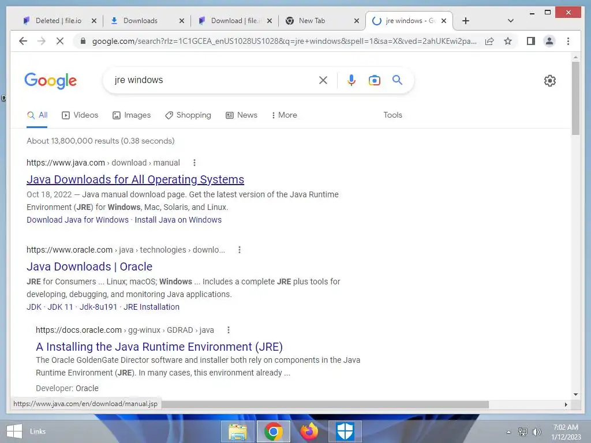Stop loading the page
The image size is (591, 443).
coord(60,41)
